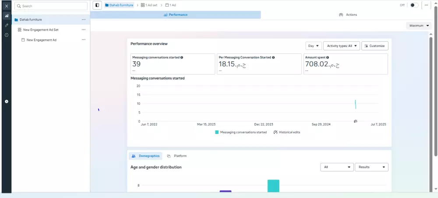Click the 39 conversations value
This screenshot has width=438, height=198.
click(x=136, y=64)
